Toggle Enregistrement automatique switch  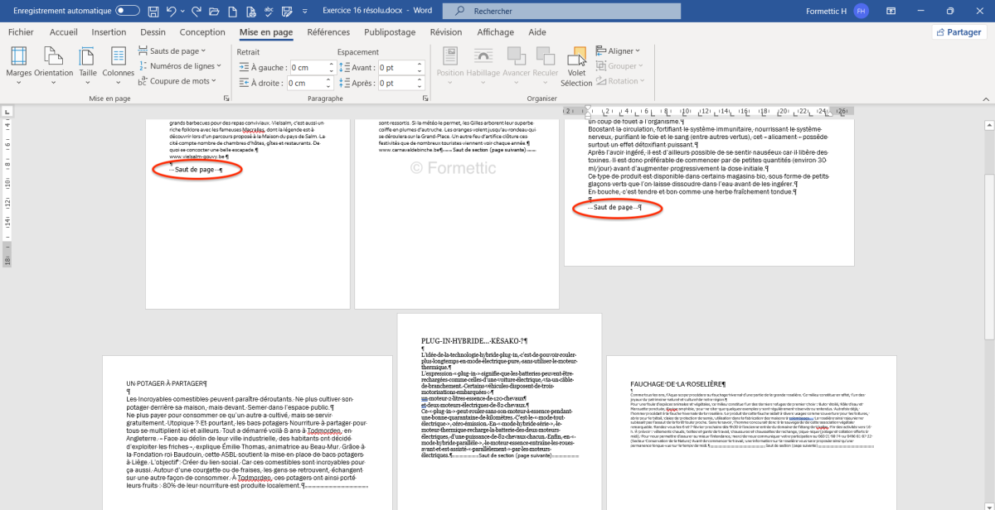point(128,11)
